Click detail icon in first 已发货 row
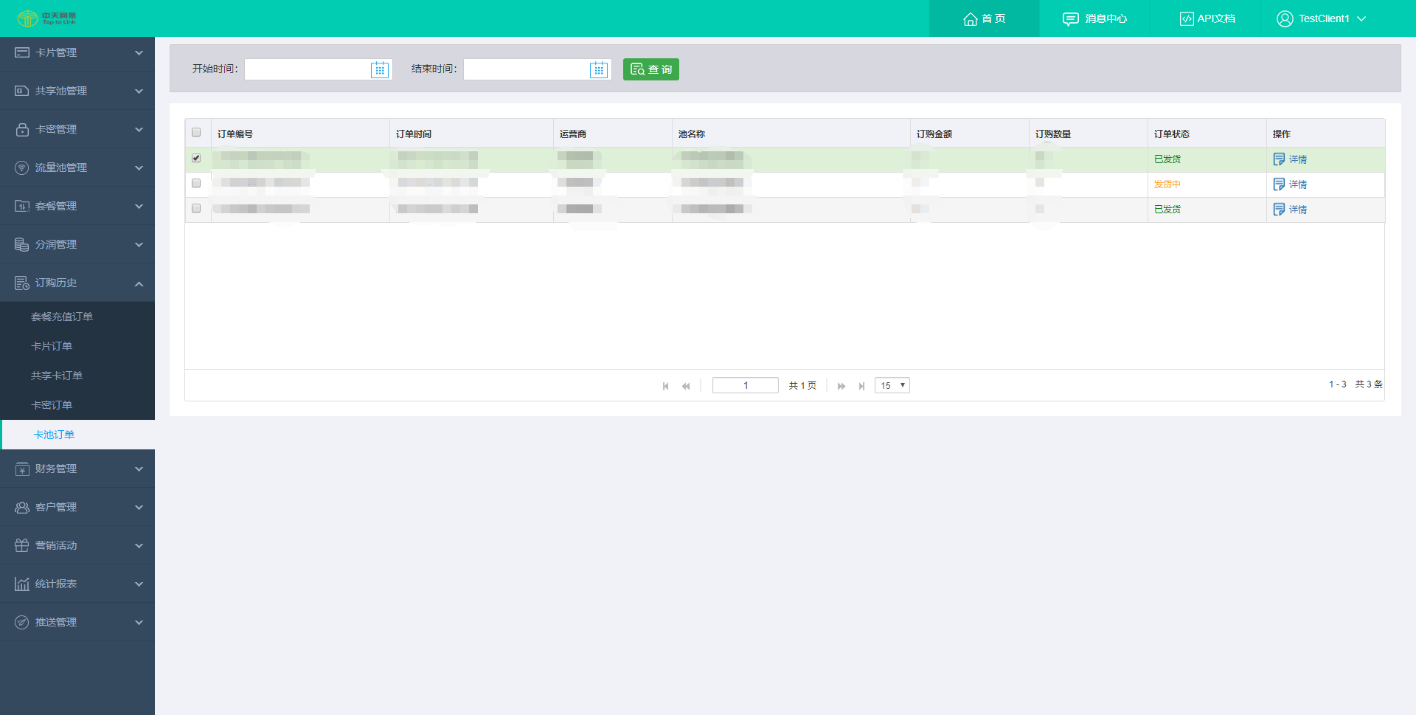1416x715 pixels. tap(1279, 159)
